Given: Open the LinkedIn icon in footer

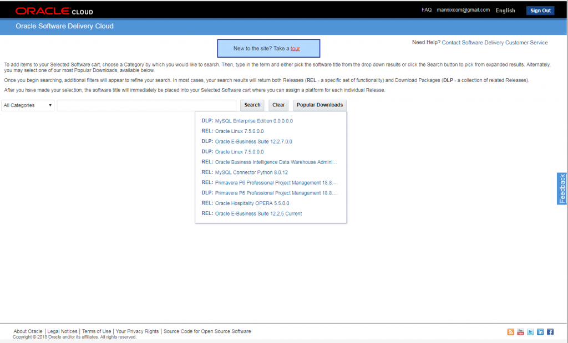Looking at the screenshot, I should click(x=540, y=332).
